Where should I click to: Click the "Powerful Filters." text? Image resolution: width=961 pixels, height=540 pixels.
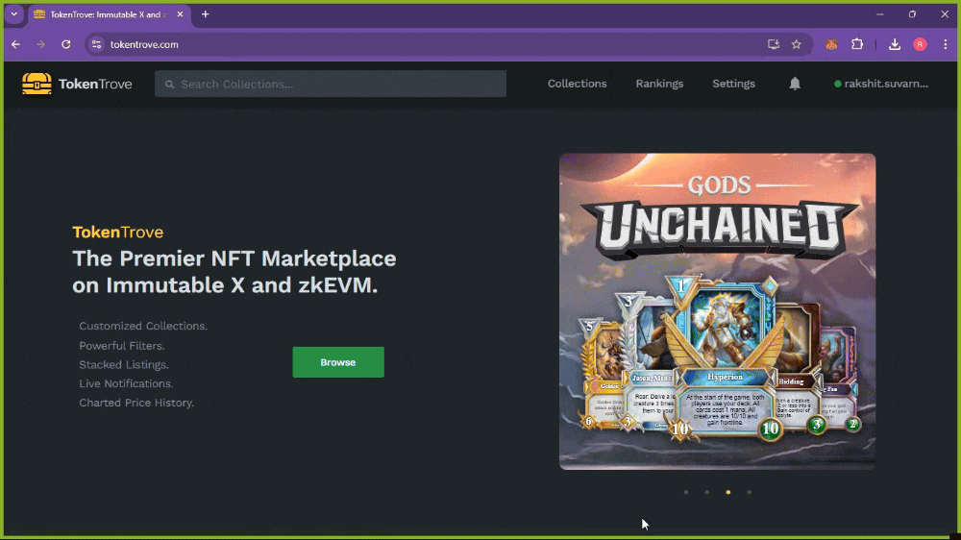click(x=122, y=346)
